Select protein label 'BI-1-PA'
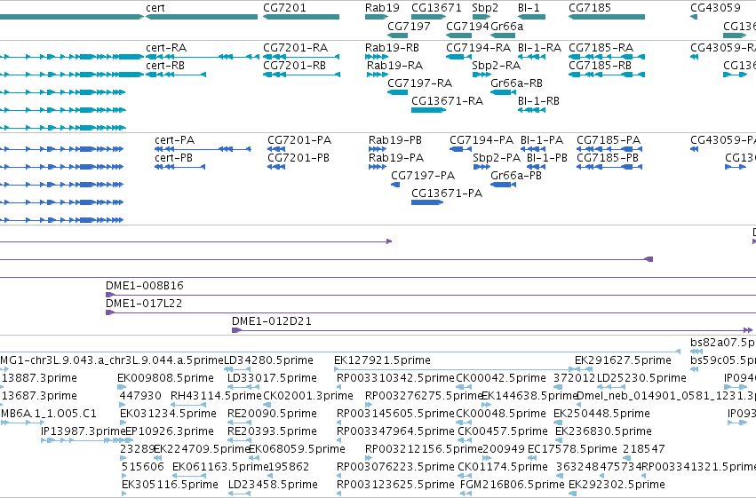This screenshot has width=756, height=498. click(542, 140)
